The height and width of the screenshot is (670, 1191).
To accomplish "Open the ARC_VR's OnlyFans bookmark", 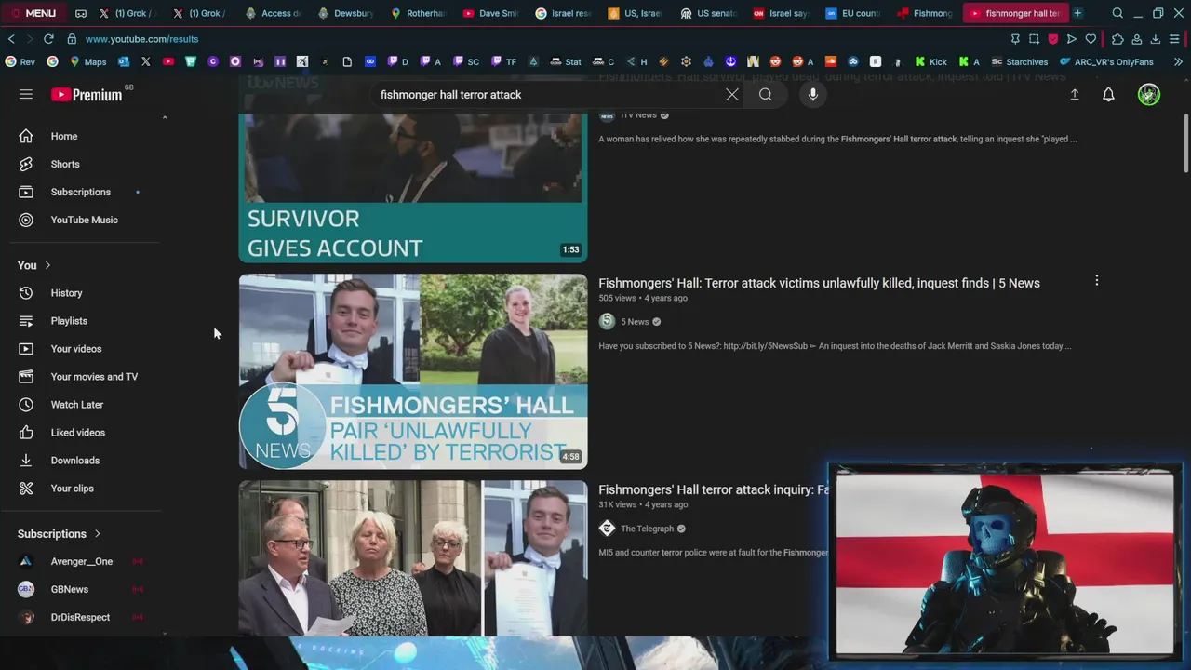I will (x=1106, y=61).
